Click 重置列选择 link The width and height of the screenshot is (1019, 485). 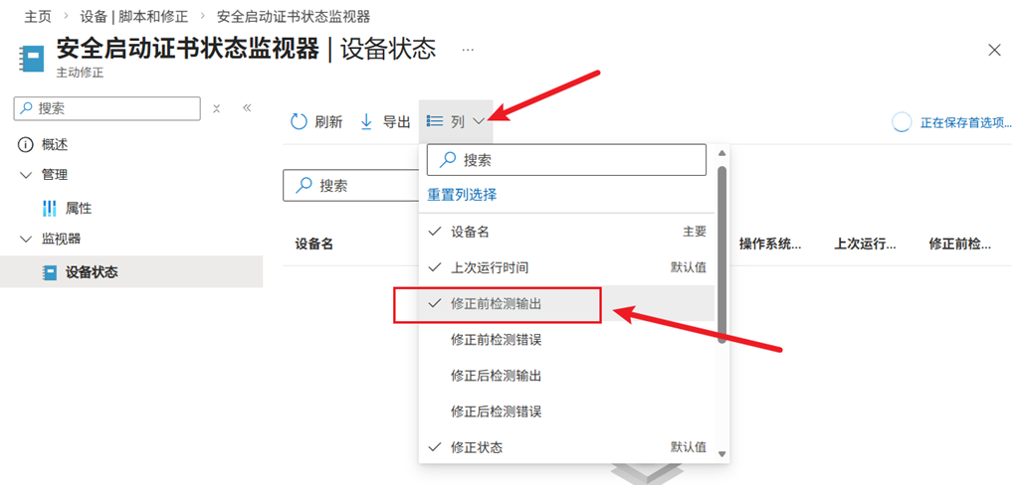462,195
